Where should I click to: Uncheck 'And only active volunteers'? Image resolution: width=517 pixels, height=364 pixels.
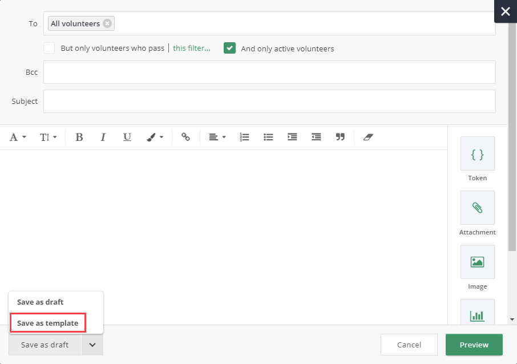tap(229, 48)
